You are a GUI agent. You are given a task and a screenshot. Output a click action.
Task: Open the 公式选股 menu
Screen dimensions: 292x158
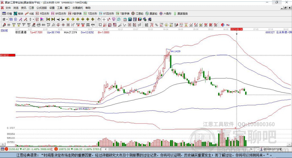point(42,8)
